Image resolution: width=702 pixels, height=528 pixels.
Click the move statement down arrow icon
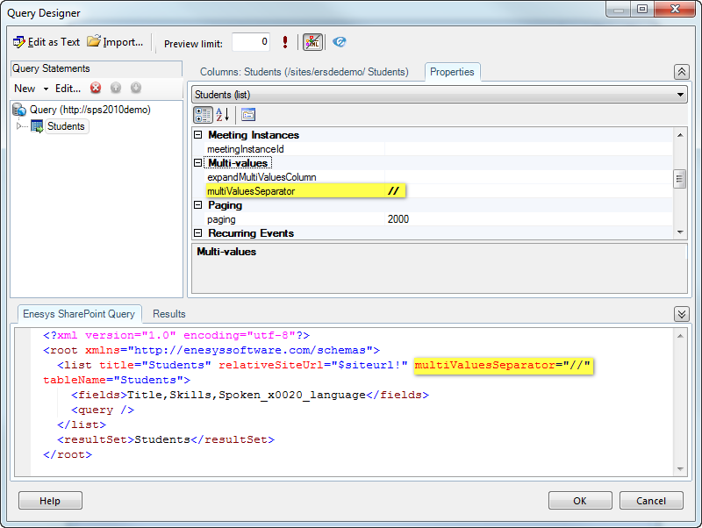[136, 88]
